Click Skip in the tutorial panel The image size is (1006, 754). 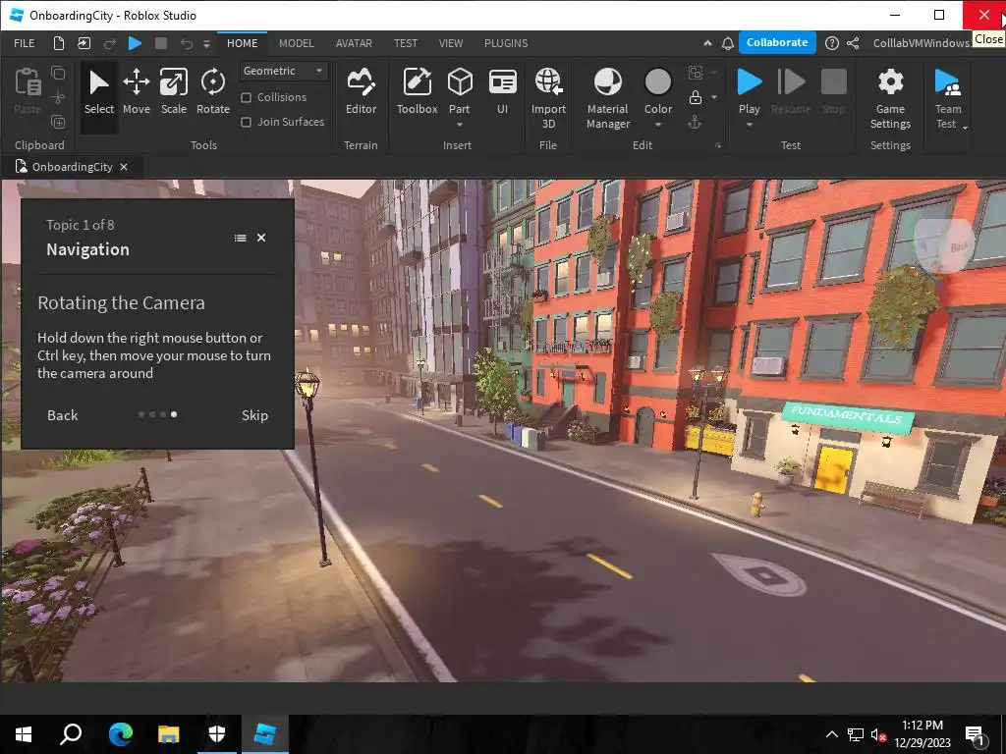(x=254, y=415)
